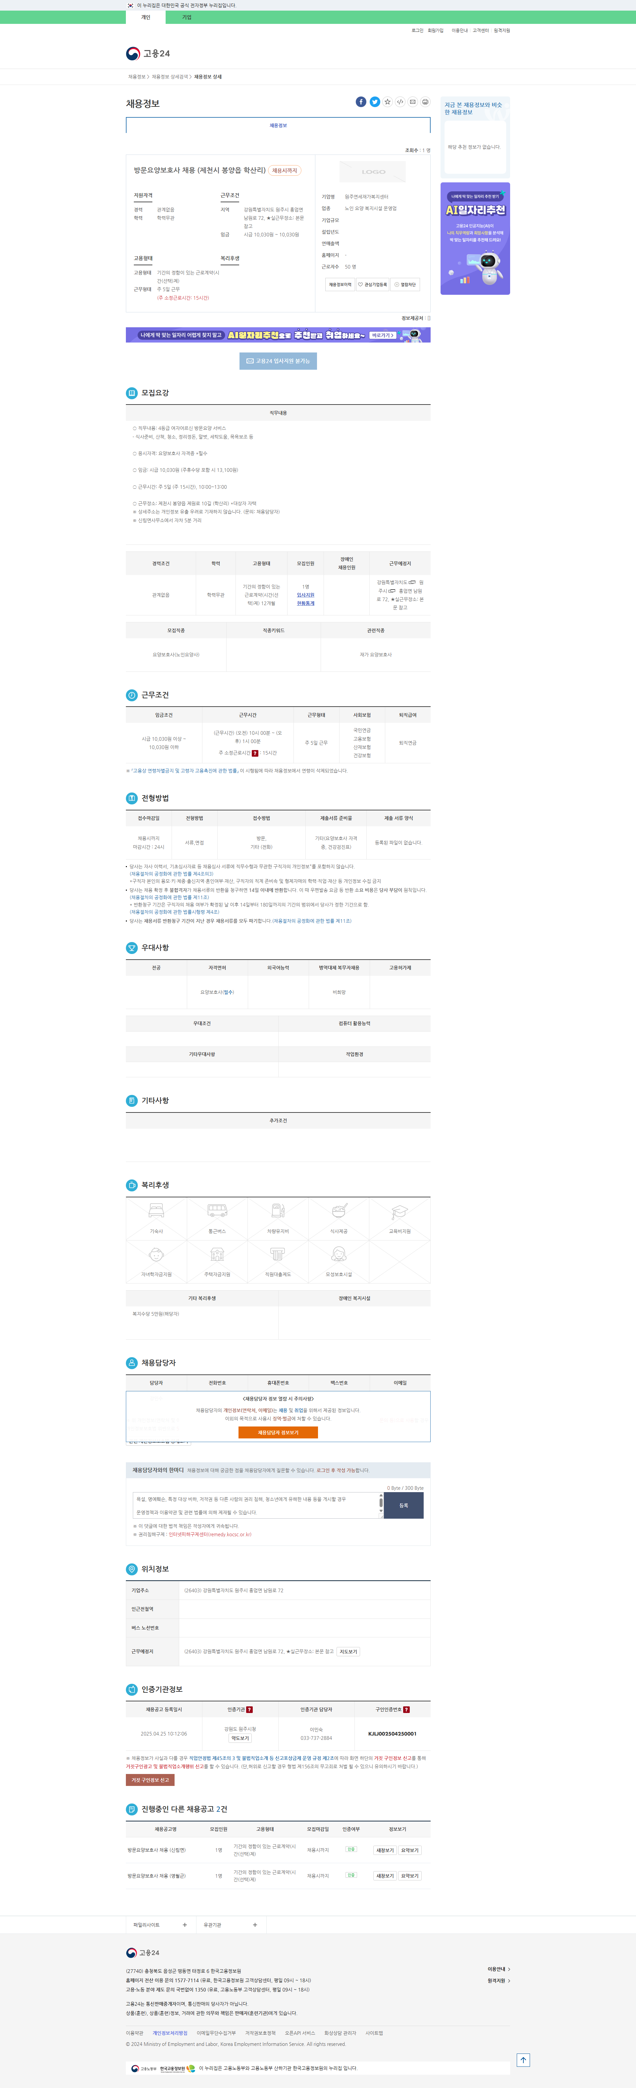Switch to the 기업 tab

186,17
